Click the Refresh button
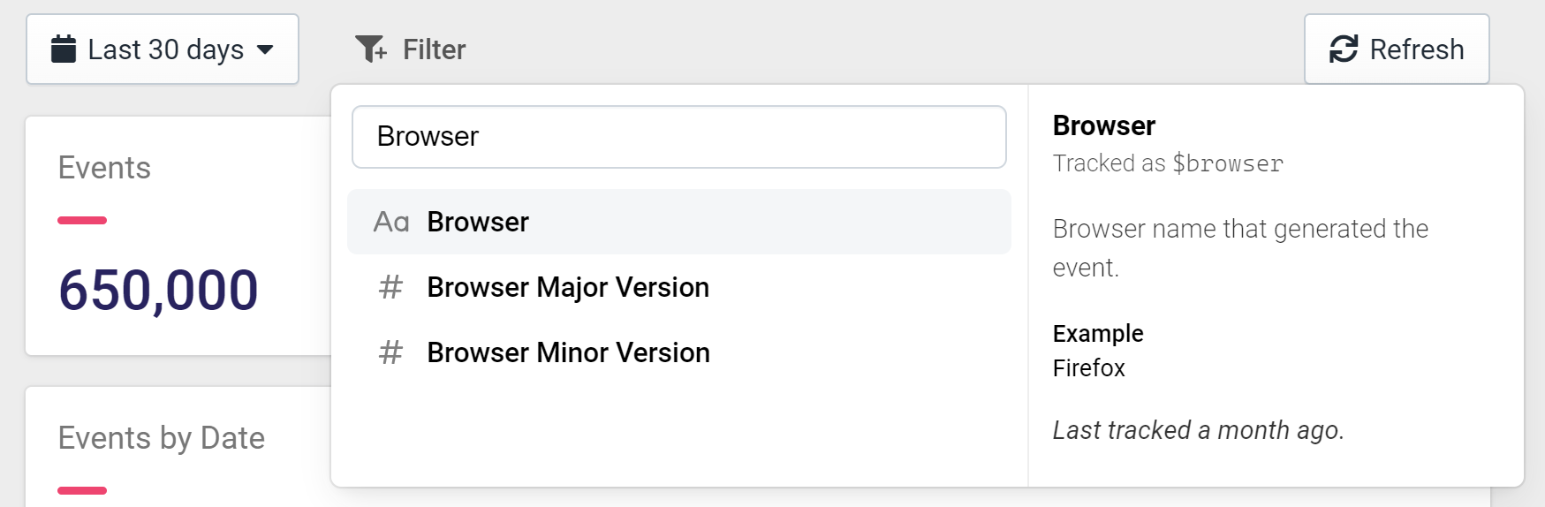1545x507 pixels. tap(1397, 49)
